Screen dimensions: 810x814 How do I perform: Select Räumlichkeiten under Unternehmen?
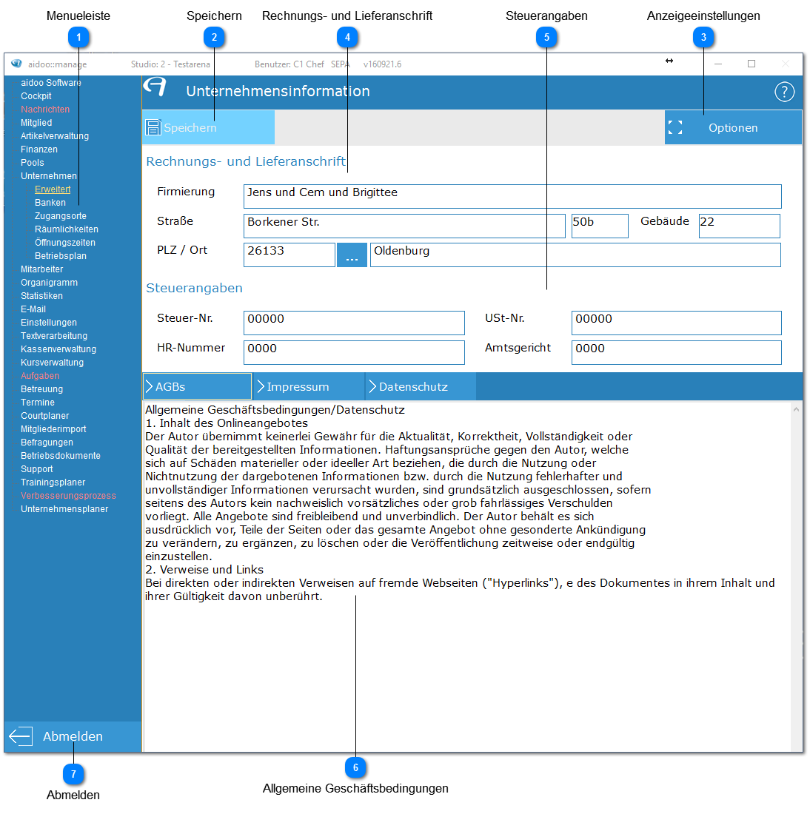pyautogui.click(x=67, y=229)
